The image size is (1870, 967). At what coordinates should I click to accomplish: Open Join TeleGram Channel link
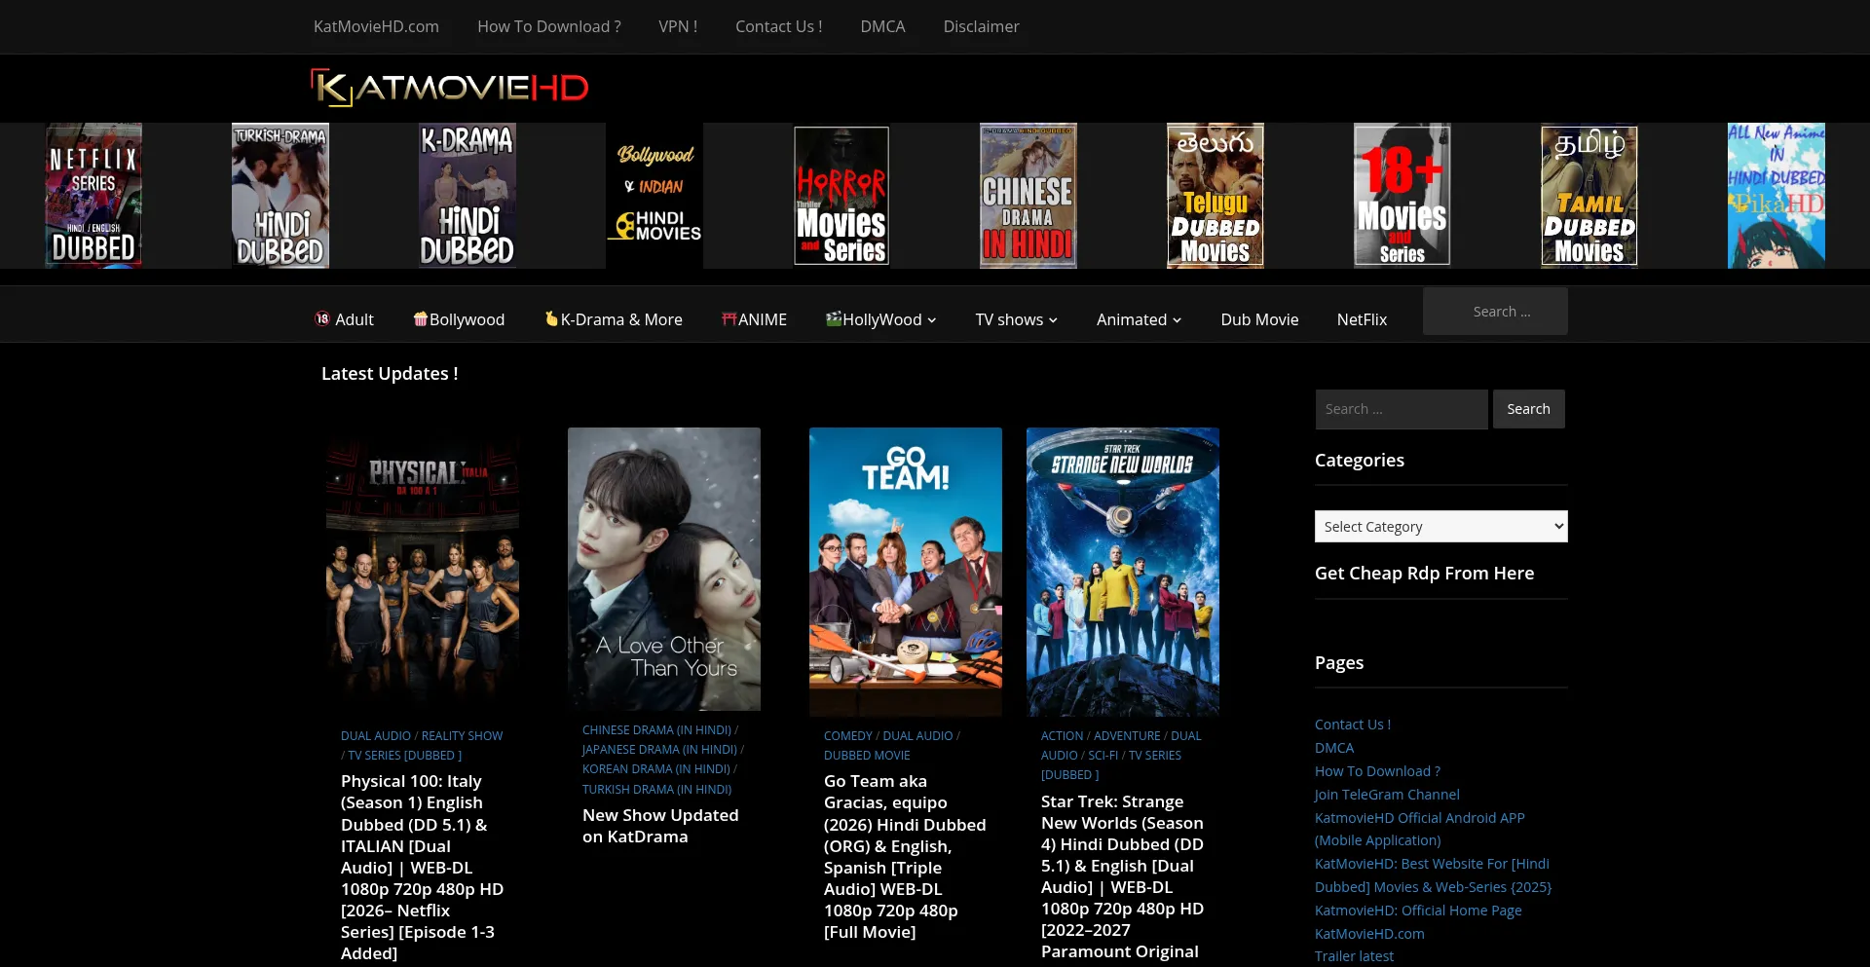(1387, 795)
